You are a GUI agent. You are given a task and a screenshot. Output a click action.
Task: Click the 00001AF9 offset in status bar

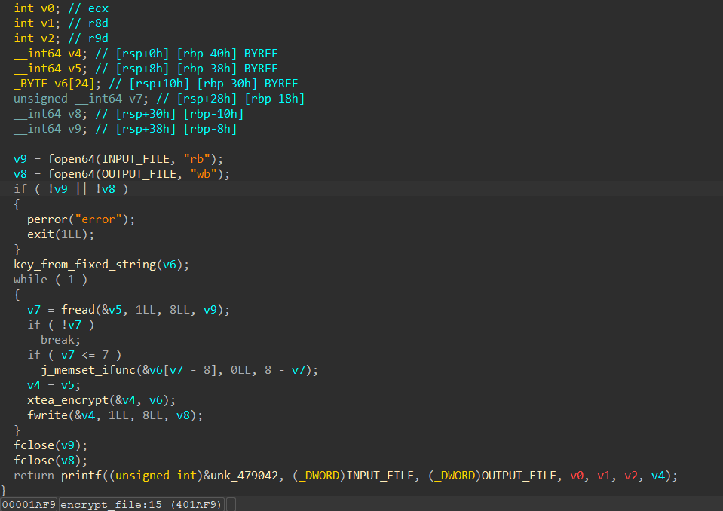(x=29, y=504)
